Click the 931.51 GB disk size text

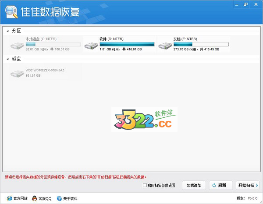33,76
